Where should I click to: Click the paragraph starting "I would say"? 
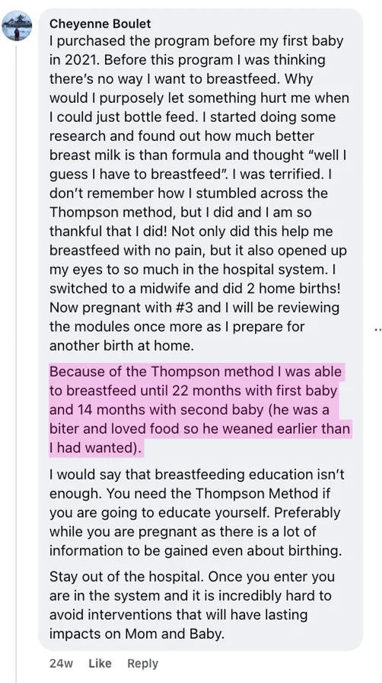pos(196,513)
